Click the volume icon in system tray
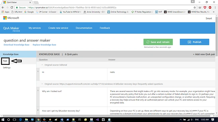 click(x=192, y=120)
